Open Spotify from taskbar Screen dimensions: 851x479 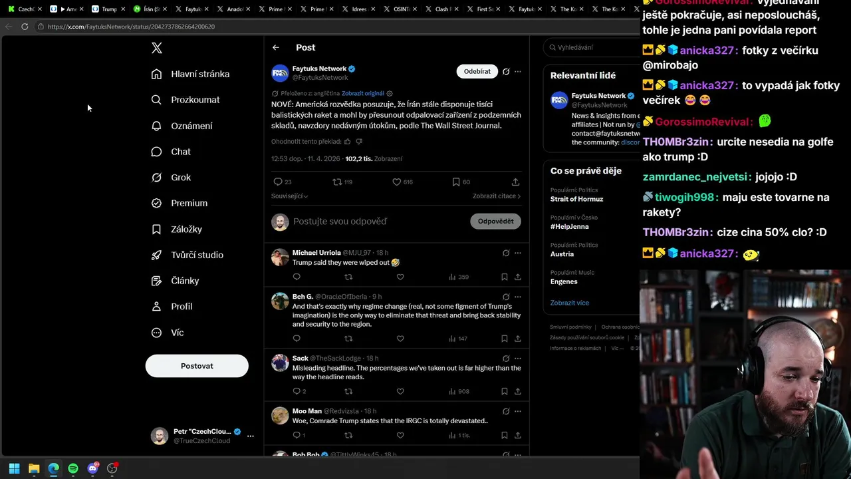73,468
